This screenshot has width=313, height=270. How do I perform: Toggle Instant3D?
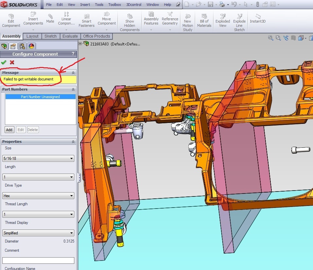tap(258, 19)
